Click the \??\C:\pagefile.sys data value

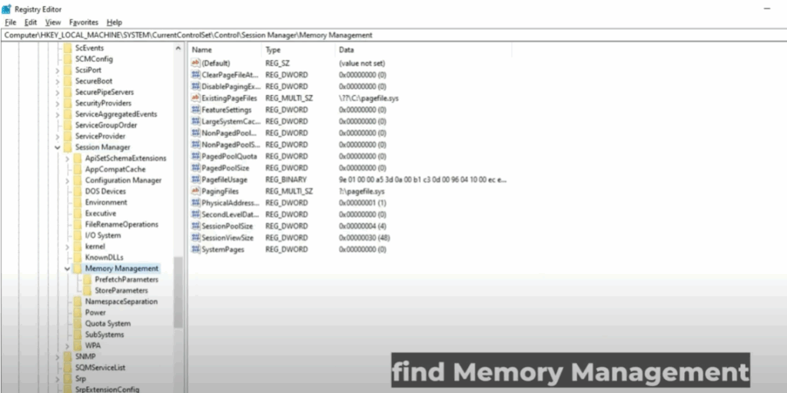pyautogui.click(x=369, y=98)
